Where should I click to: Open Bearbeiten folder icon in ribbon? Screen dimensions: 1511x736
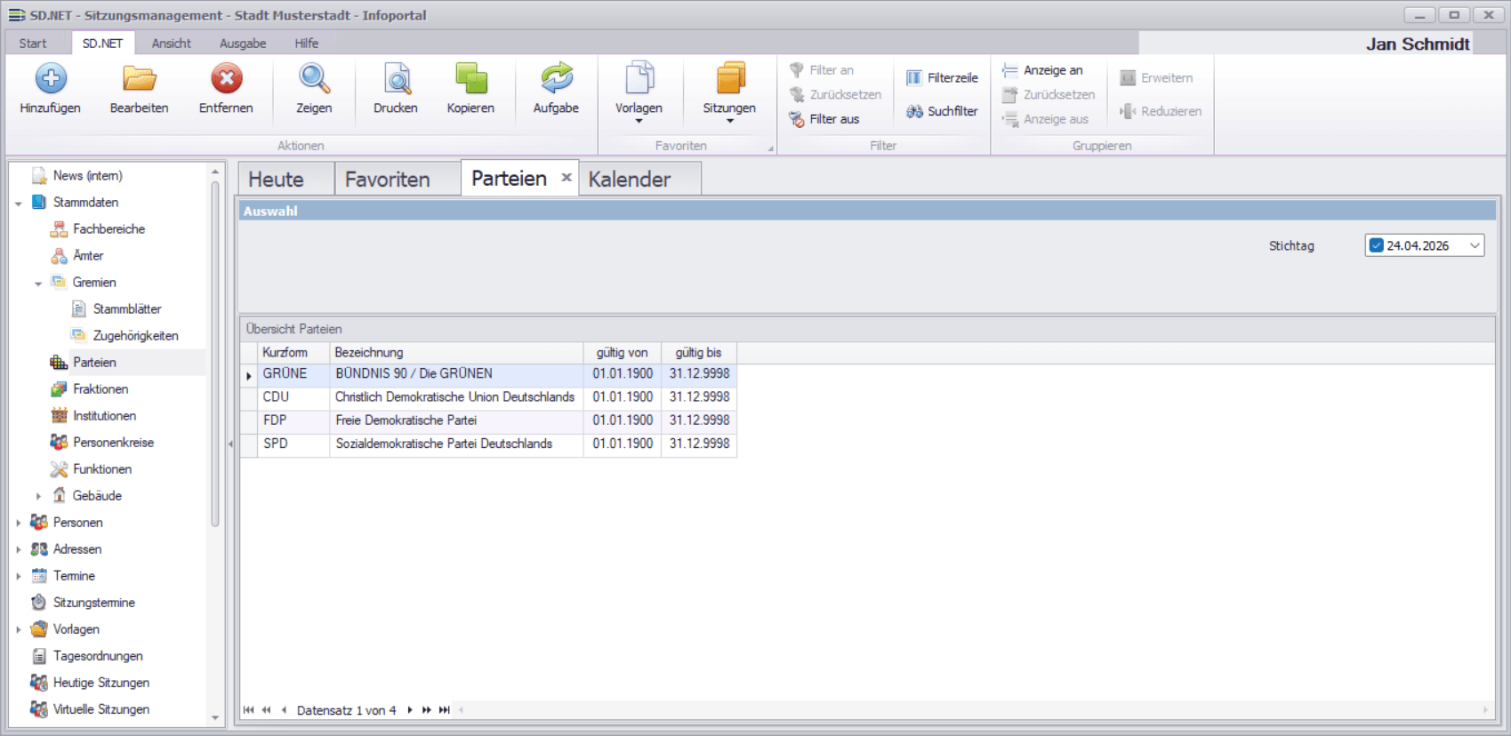pyautogui.click(x=139, y=79)
